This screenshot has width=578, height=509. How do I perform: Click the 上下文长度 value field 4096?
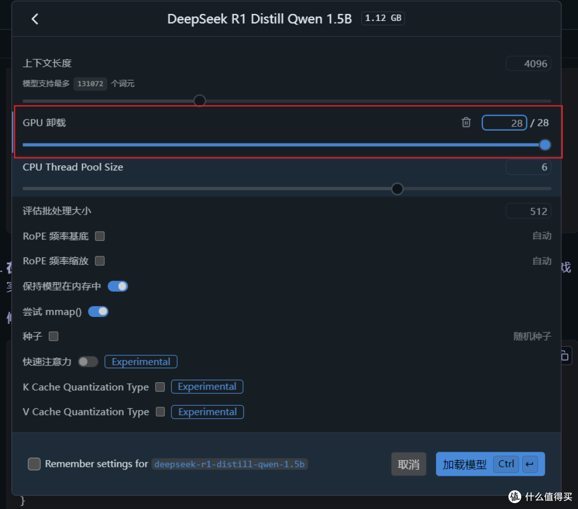[528, 63]
